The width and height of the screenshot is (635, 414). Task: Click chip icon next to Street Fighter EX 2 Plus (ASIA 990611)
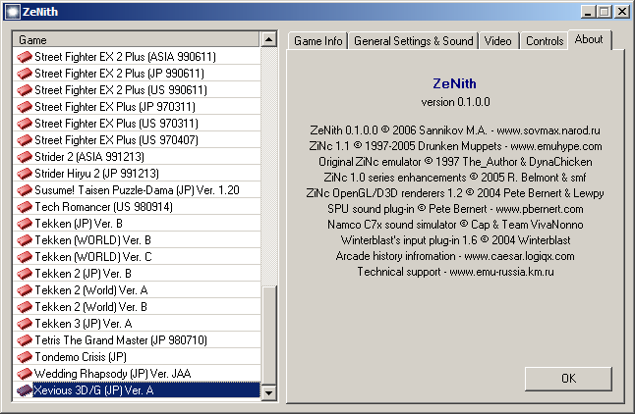(25, 57)
